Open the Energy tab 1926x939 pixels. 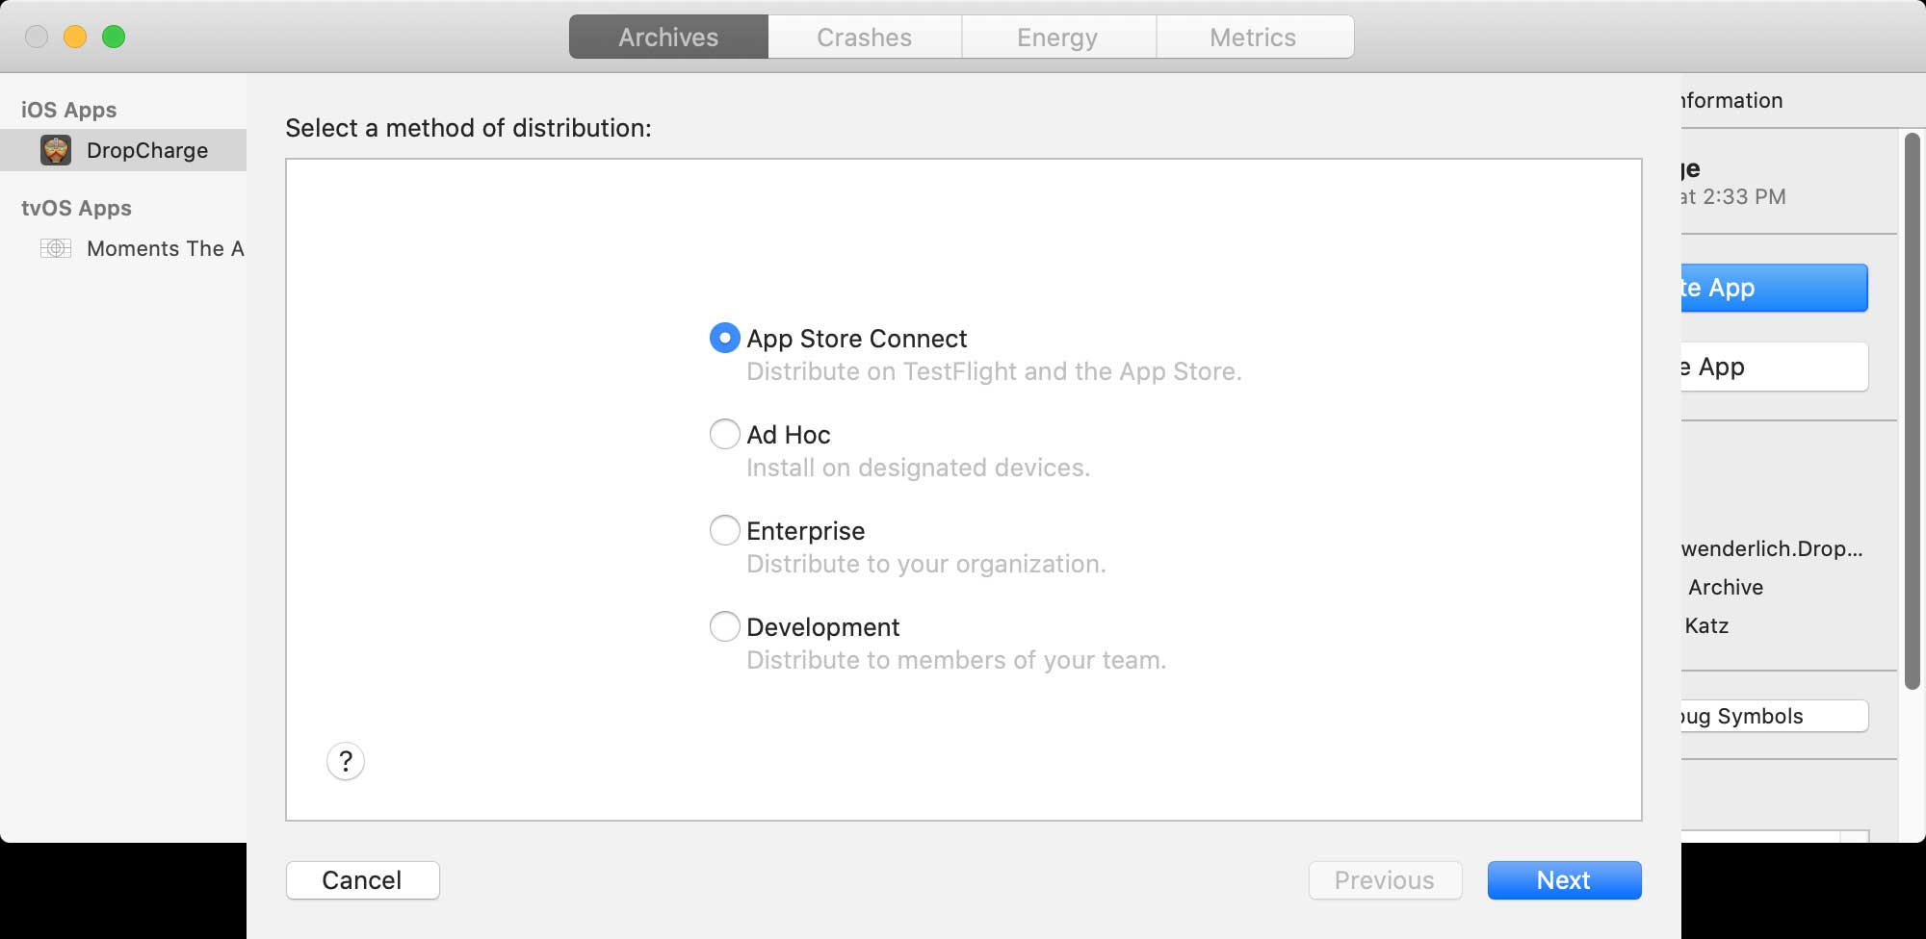[x=1057, y=37]
